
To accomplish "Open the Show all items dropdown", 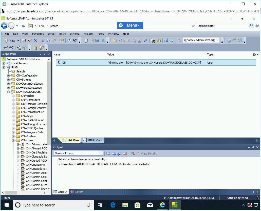I will [x=101, y=153].
